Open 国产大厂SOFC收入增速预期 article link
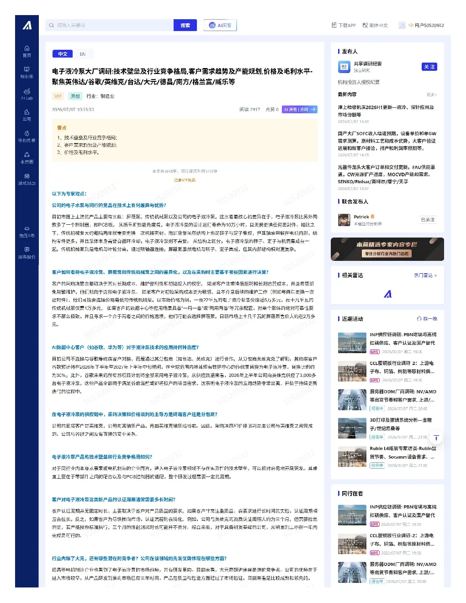 pyautogui.click(x=387, y=141)
